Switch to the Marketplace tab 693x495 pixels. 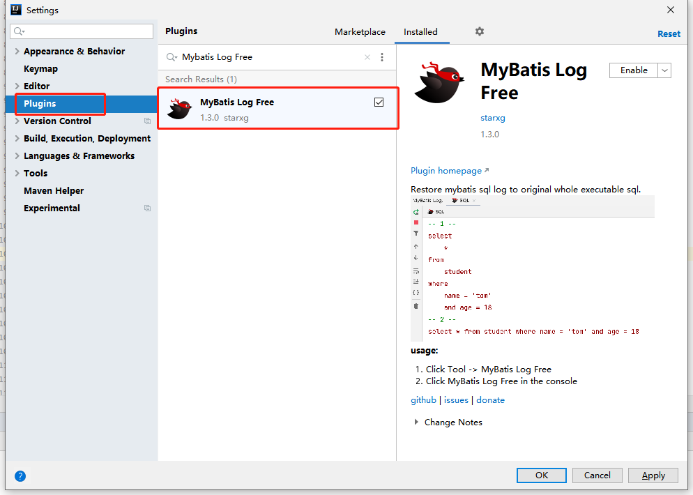click(360, 32)
